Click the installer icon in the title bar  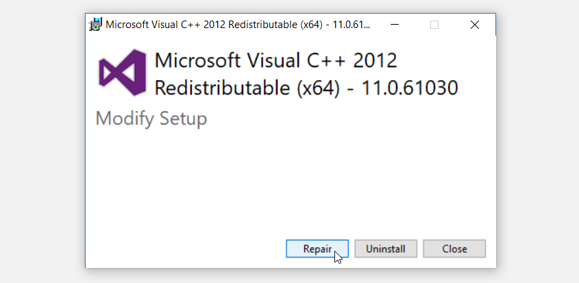coord(96,25)
